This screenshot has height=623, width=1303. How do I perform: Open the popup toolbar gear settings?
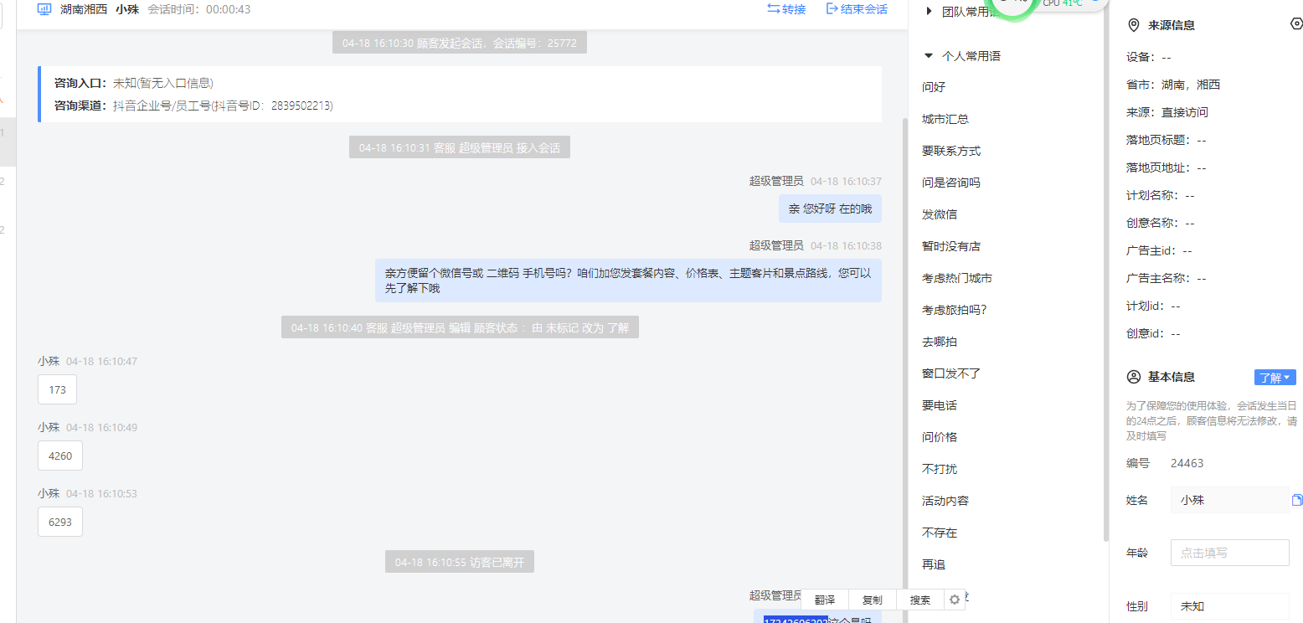tap(955, 600)
